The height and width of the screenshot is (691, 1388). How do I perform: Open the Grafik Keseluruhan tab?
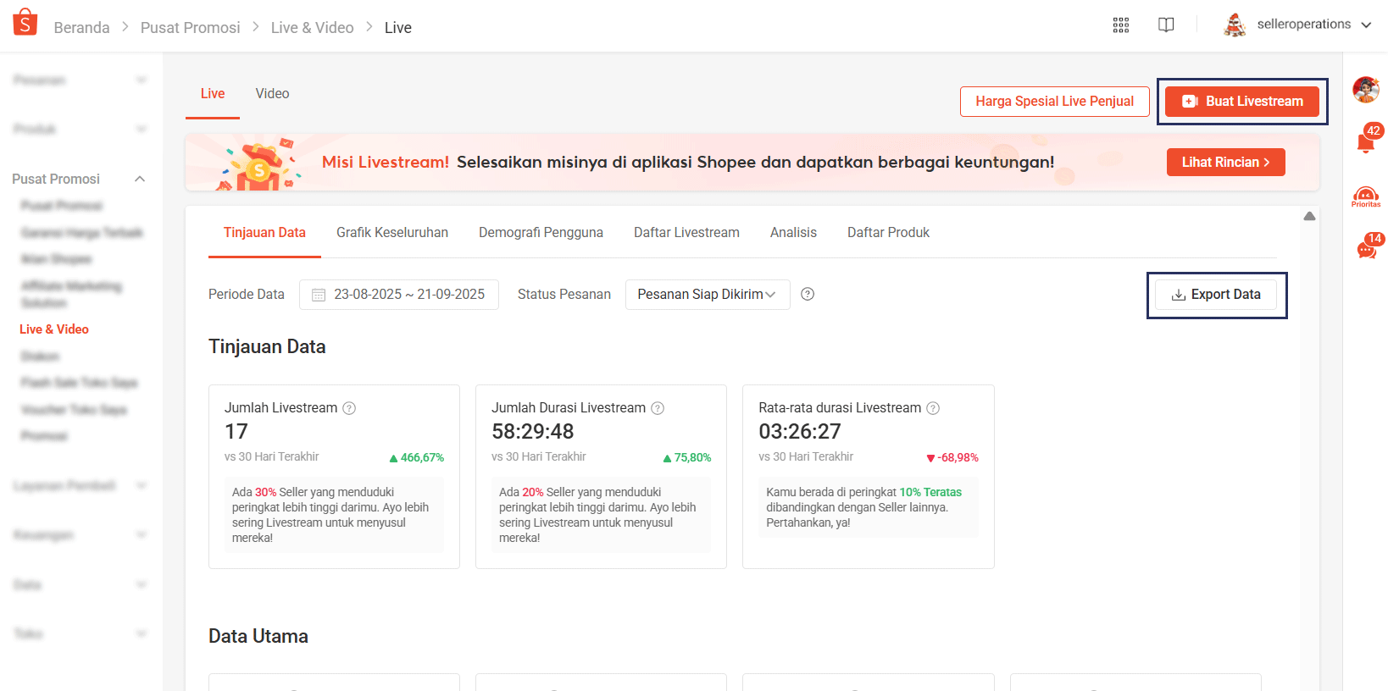(x=392, y=233)
